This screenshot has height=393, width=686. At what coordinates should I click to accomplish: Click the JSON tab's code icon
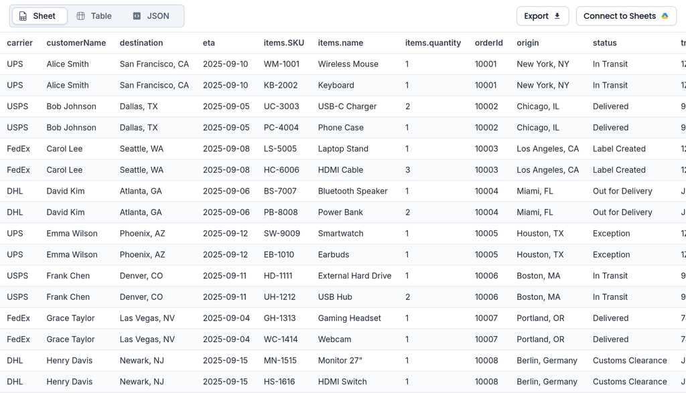(137, 16)
